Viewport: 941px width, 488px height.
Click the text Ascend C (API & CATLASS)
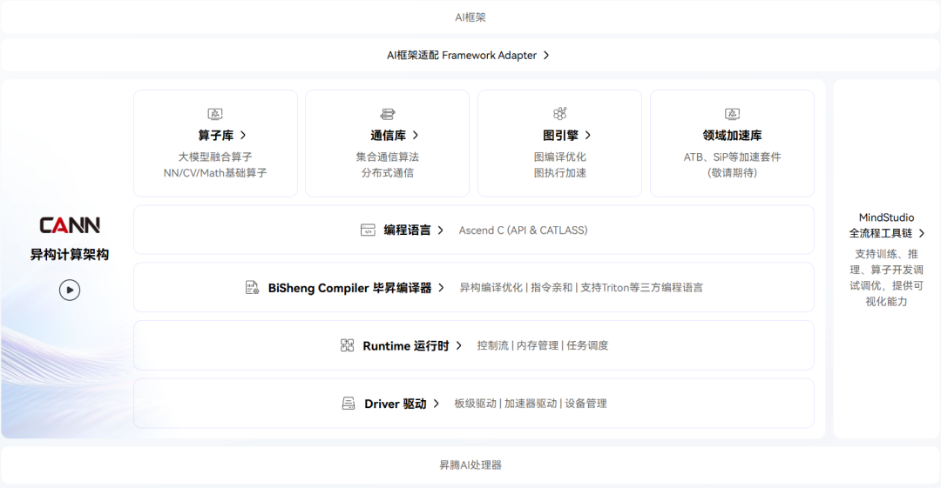tap(524, 231)
